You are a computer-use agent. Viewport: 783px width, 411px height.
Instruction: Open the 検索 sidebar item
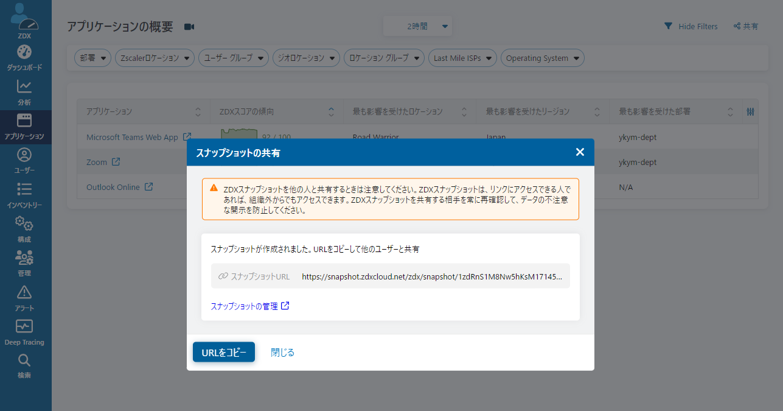(x=25, y=366)
